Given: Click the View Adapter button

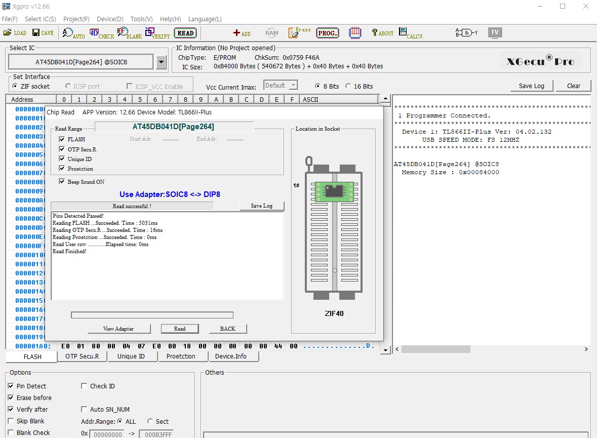Looking at the screenshot, I should (118, 329).
